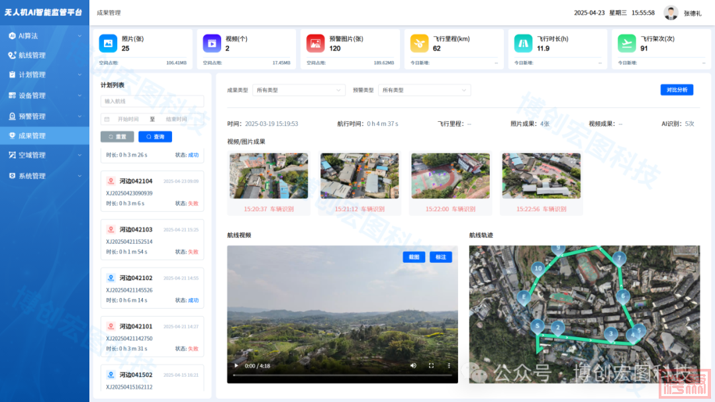This screenshot has height=402, width=715.
Task: Click the purple video stats icon
Action: (212, 44)
